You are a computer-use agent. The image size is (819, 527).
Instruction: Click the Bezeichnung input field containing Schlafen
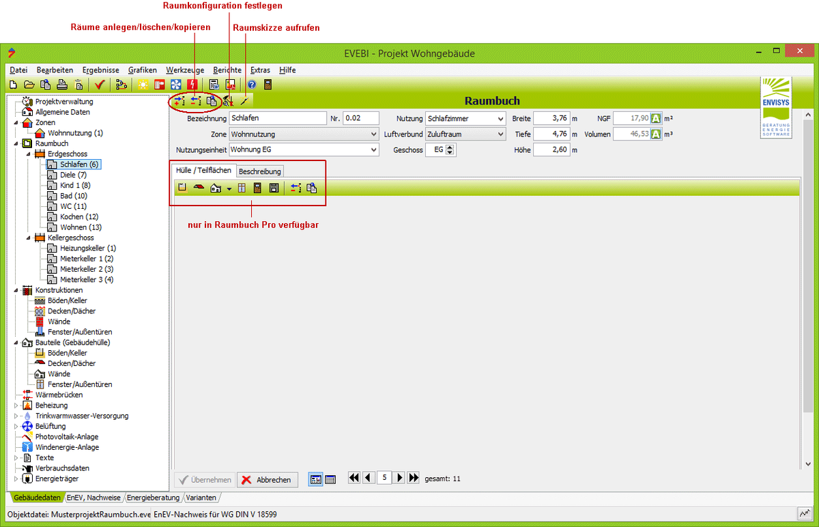(278, 118)
